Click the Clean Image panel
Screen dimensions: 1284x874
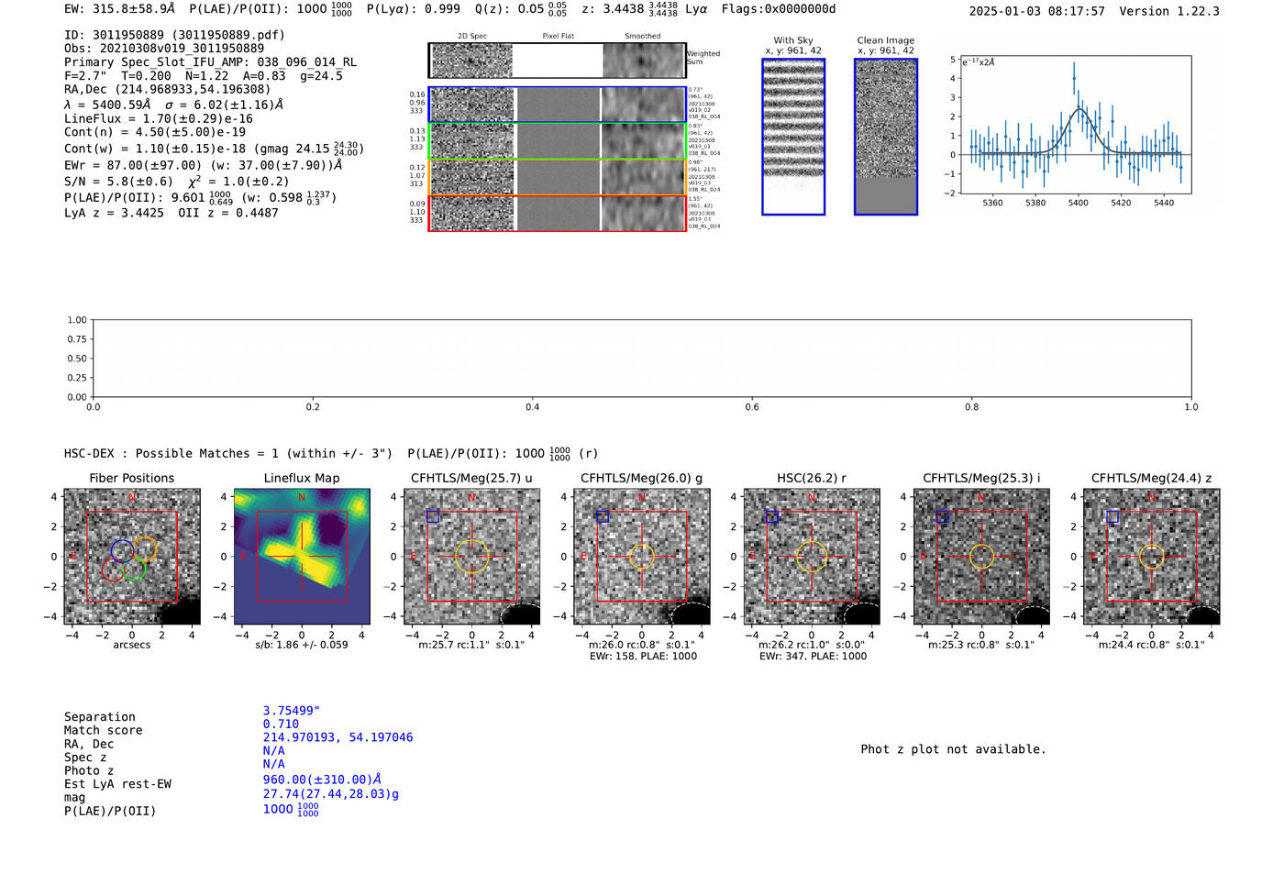pos(886,137)
